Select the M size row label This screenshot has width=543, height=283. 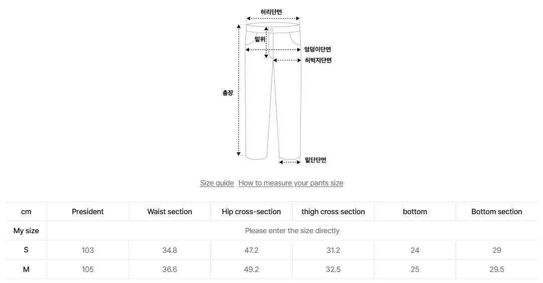coord(26,269)
